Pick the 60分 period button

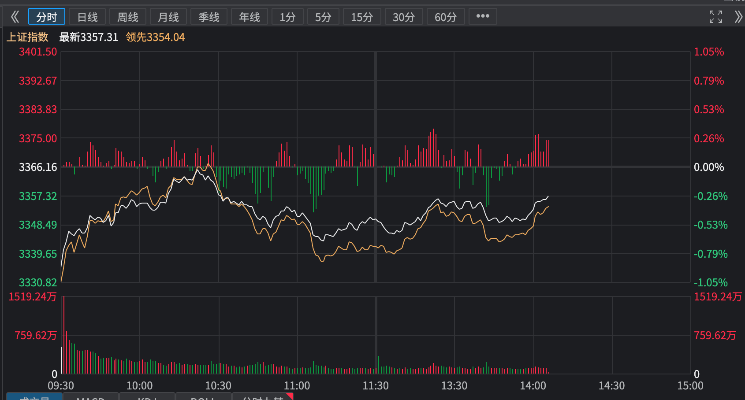[x=446, y=17]
